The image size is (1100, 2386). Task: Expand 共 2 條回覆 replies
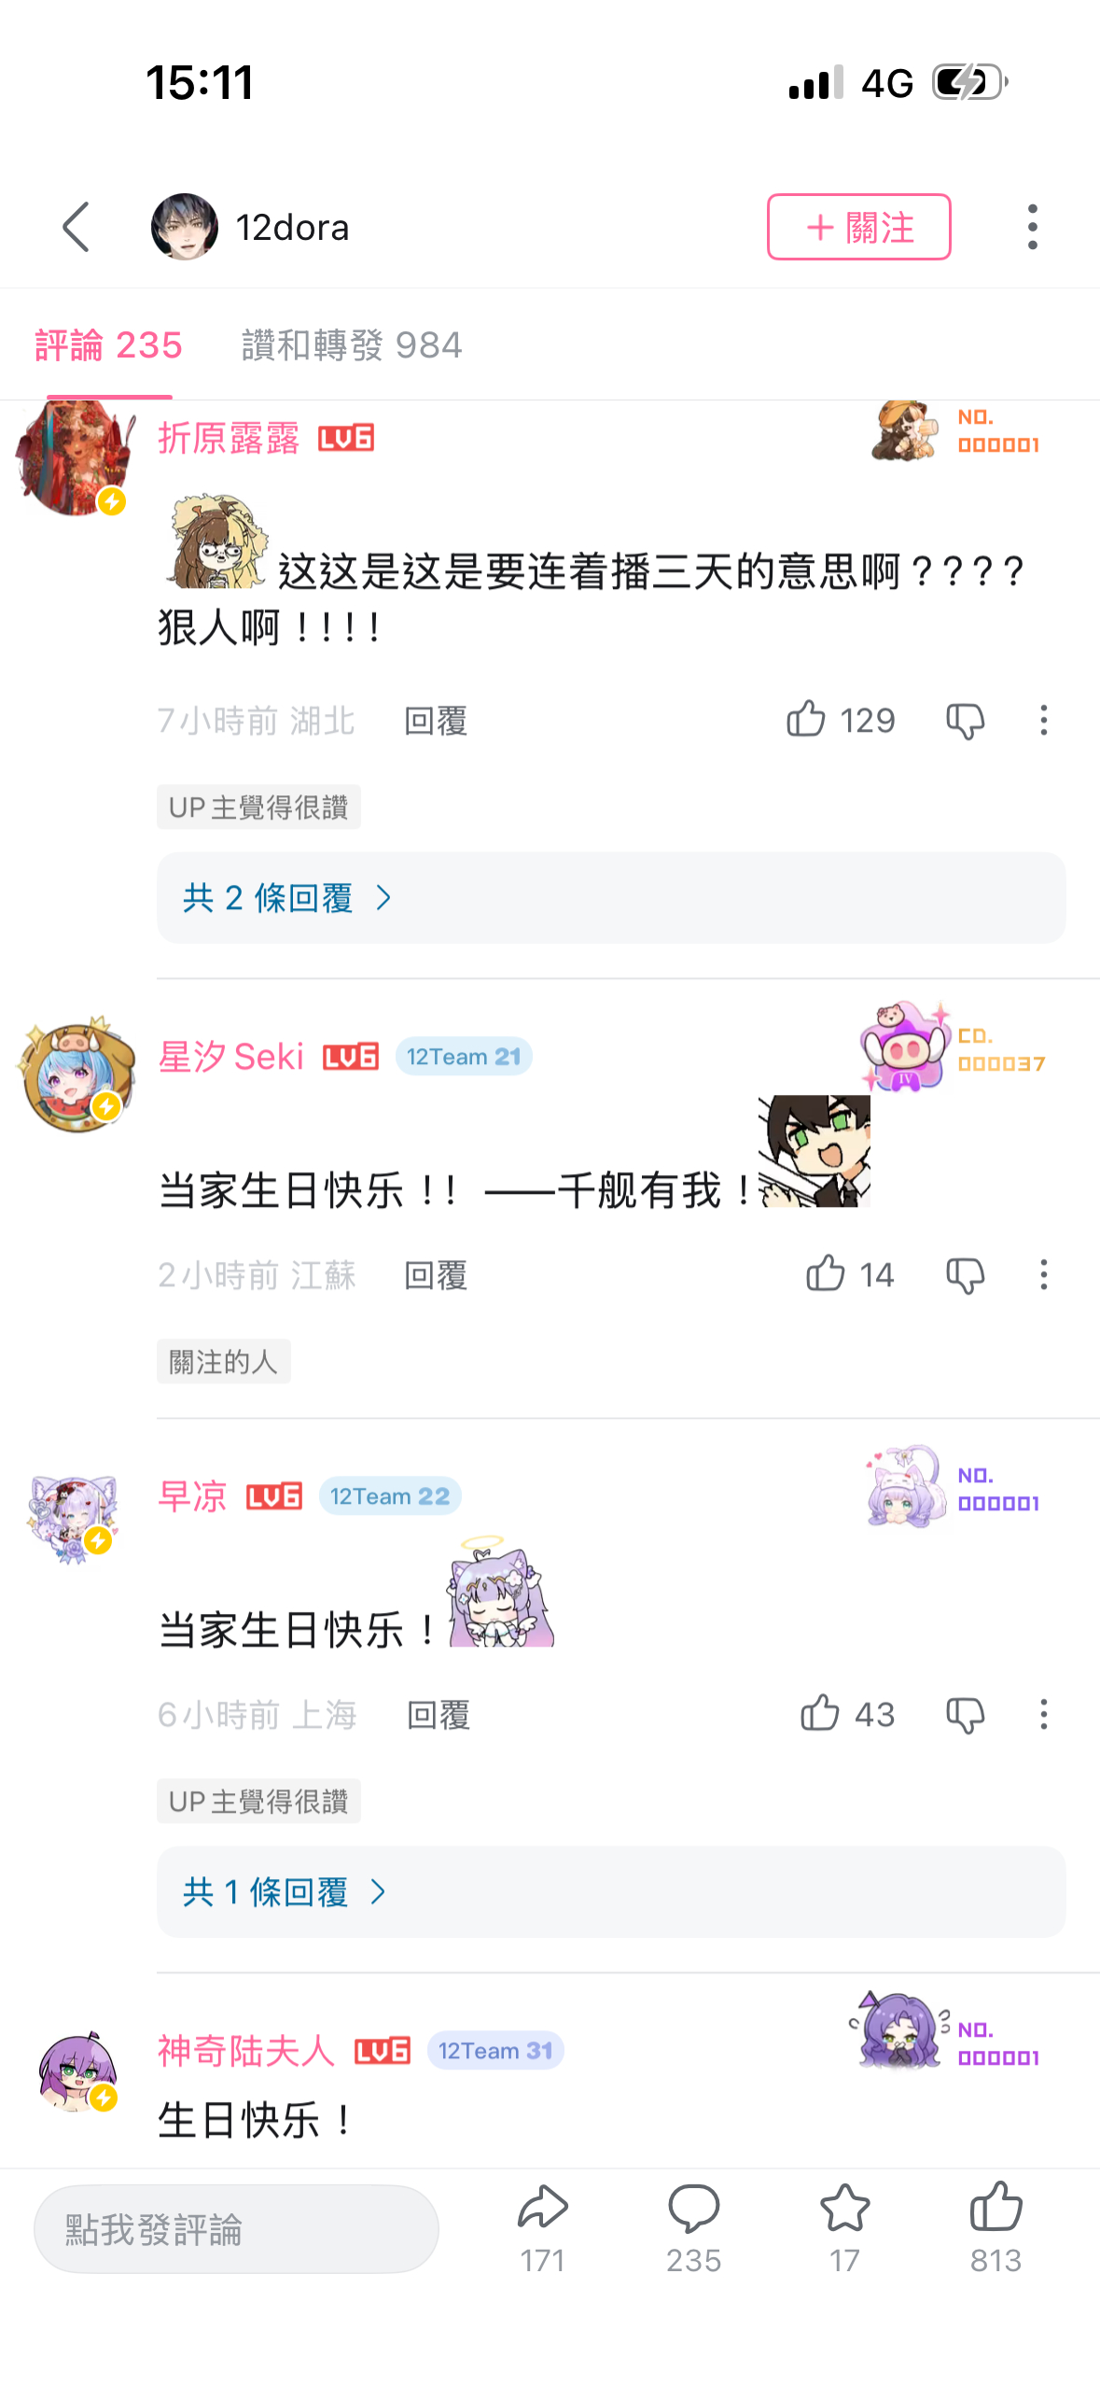611,897
